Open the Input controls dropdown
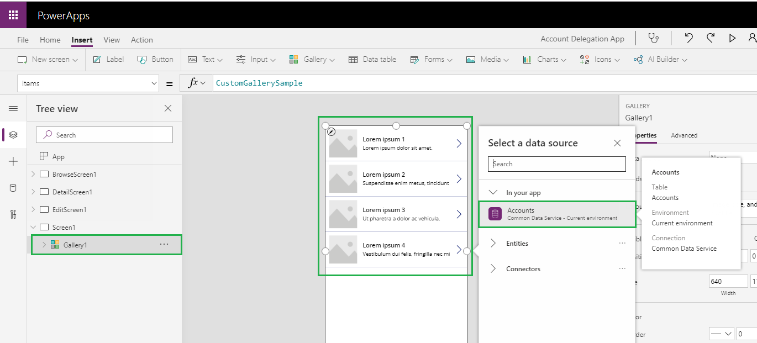The width and height of the screenshot is (757, 343). tap(256, 59)
